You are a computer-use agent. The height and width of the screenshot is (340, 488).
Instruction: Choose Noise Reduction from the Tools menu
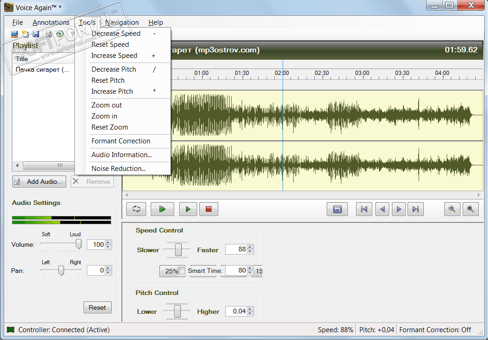pyautogui.click(x=119, y=169)
